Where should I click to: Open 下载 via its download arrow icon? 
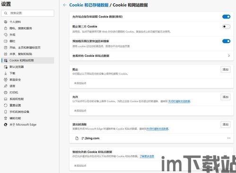(x=6, y=73)
